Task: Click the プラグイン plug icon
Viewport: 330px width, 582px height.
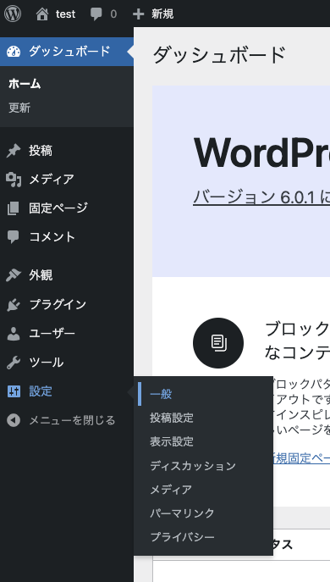Action: click(14, 305)
